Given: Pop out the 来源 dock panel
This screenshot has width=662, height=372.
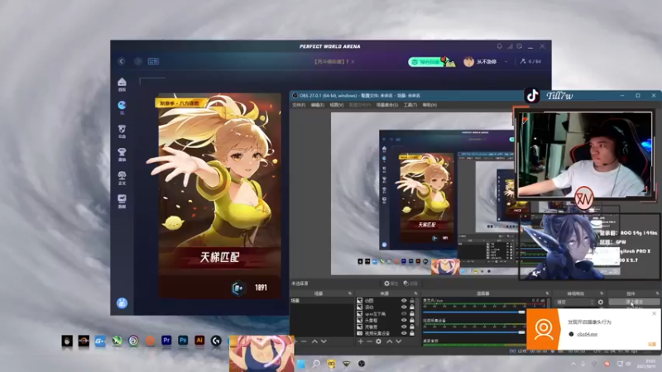Looking at the screenshot, I should coord(416,293).
